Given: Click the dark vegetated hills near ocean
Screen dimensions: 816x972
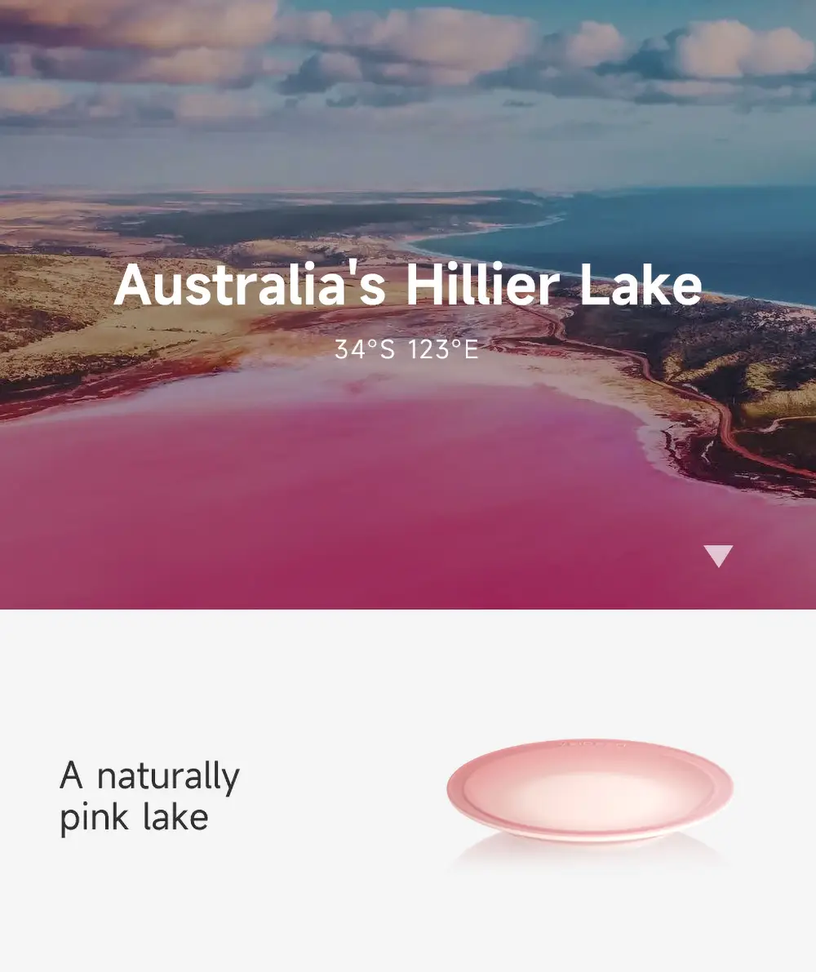Looking at the screenshot, I should pos(743,347).
